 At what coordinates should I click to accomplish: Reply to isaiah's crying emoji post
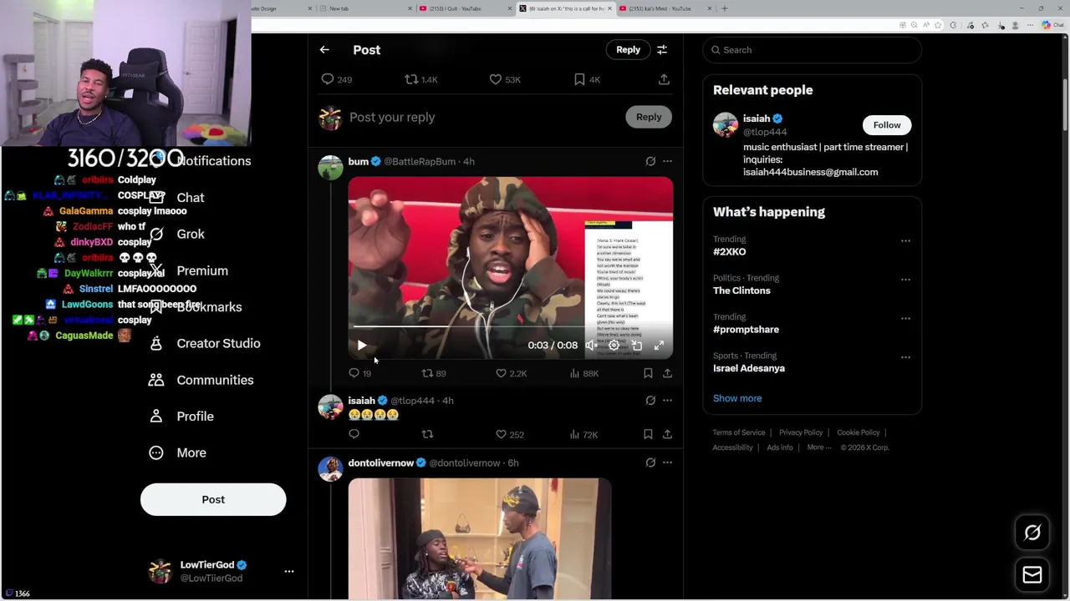354,434
